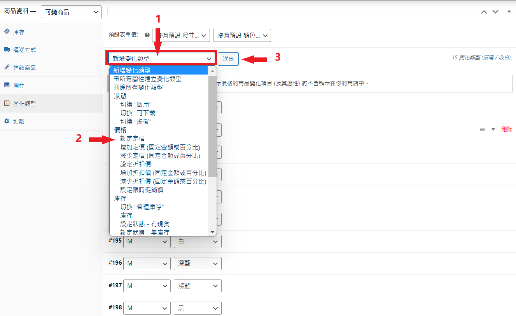Click the 15 變化類型 count text
The image size is (516, 316).
pos(466,57)
